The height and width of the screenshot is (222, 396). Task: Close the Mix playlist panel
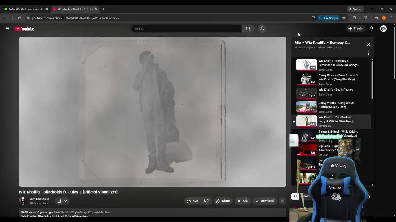pyautogui.click(x=368, y=44)
